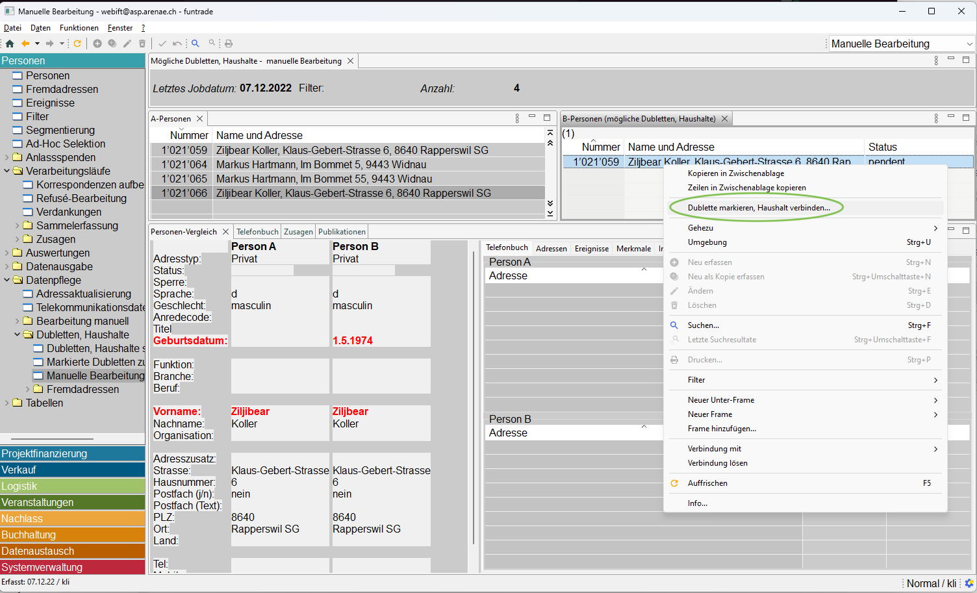Select Auffrischen in the context menu
The image size is (977, 593).
coord(707,483)
